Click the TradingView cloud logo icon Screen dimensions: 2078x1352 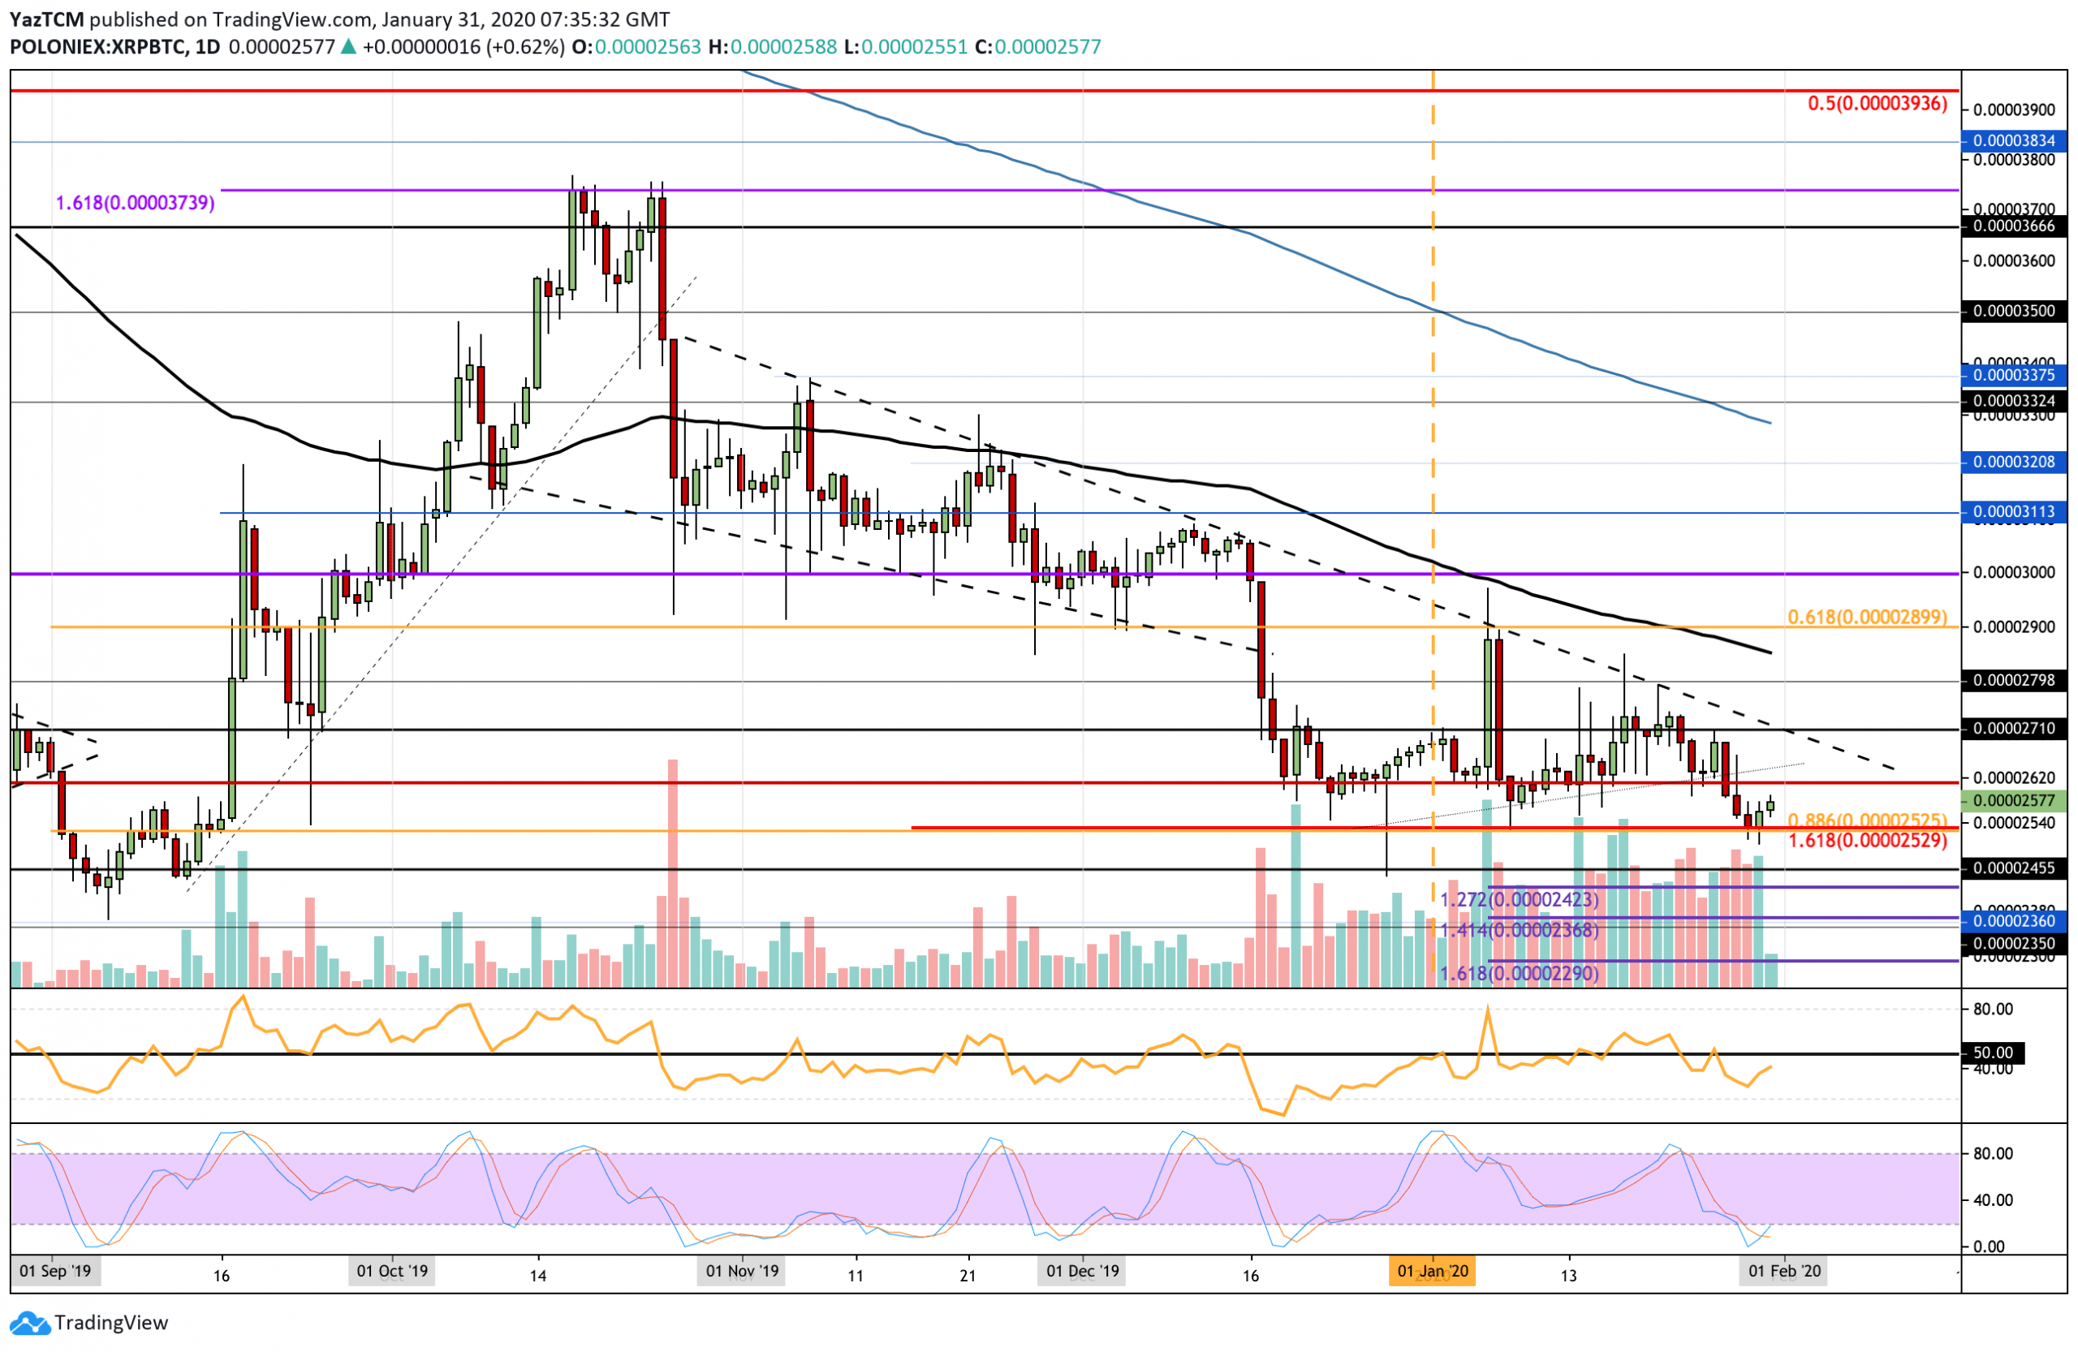pos(31,1324)
